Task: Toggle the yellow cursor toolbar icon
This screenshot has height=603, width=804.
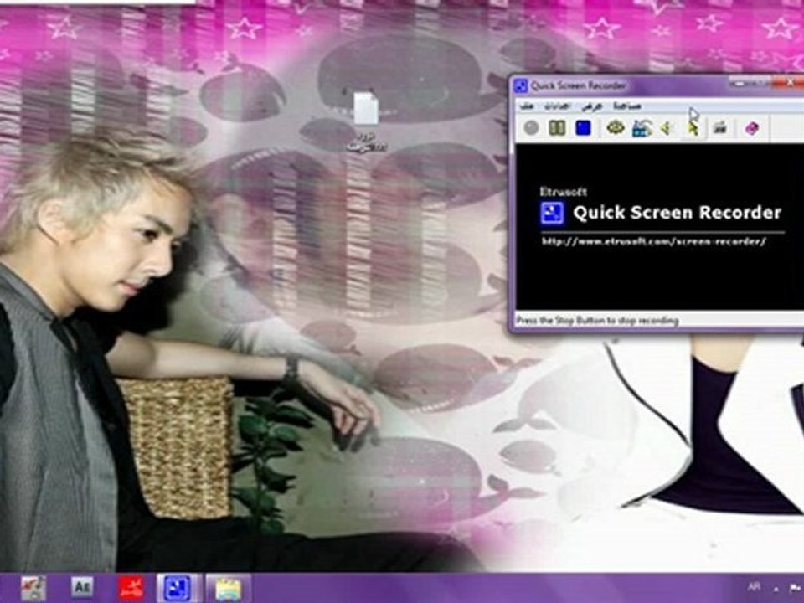Action: click(693, 127)
